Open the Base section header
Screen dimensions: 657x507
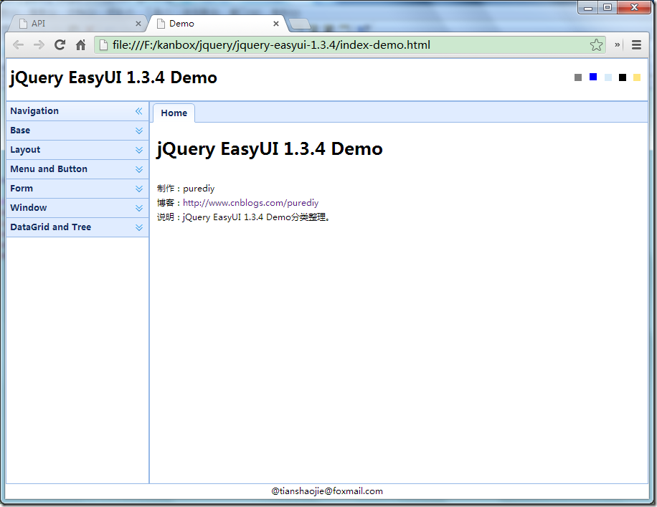coord(77,131)
